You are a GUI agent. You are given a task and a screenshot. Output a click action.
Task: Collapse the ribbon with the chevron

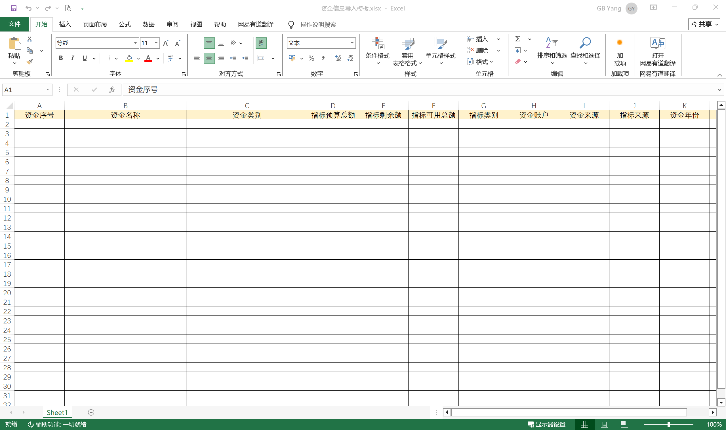click(719, 75)
